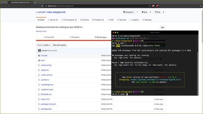Click the terminal command prompt line

(120, 94)
